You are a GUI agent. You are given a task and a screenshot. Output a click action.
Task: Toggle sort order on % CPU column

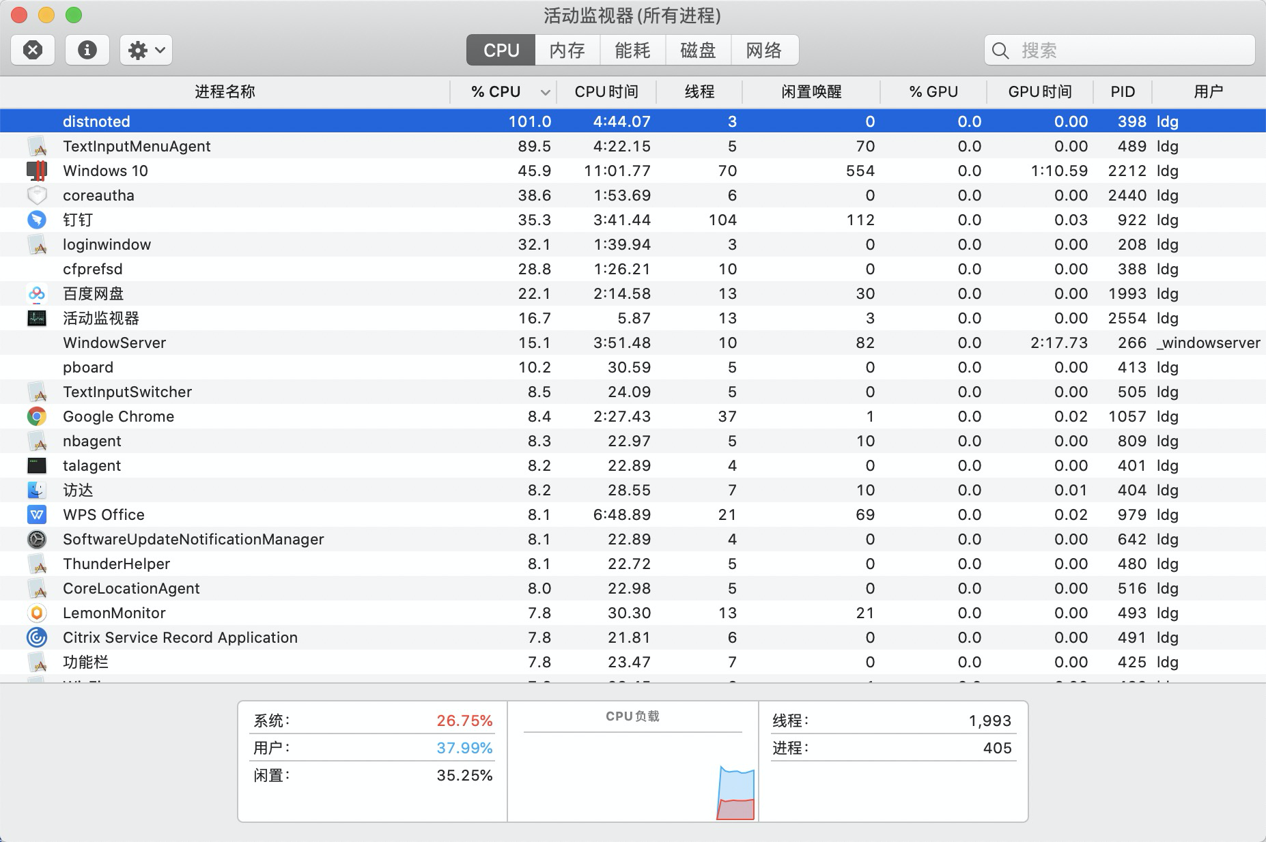coord(503,91)
